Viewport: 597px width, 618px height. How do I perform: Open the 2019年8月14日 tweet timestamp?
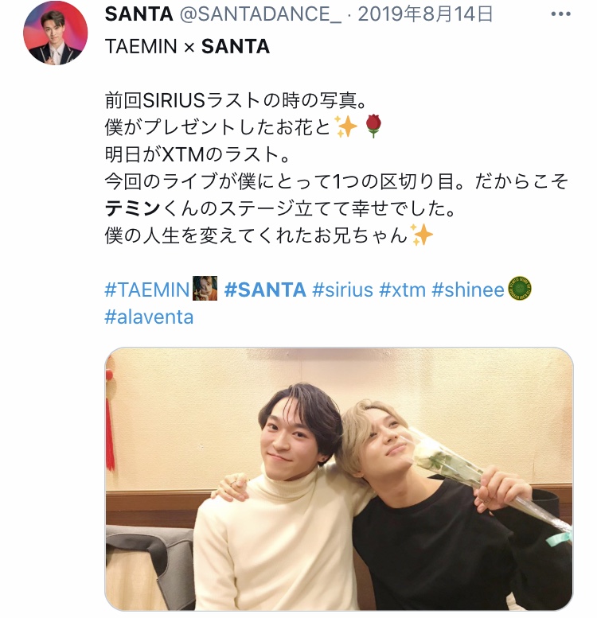point(426,14)
